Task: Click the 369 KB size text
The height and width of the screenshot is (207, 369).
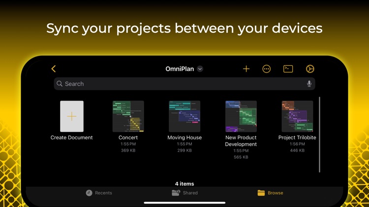Action: pos(128,151)
